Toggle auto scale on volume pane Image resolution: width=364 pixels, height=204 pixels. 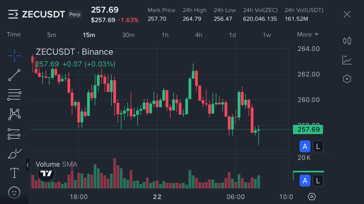(x=305, y=180)
